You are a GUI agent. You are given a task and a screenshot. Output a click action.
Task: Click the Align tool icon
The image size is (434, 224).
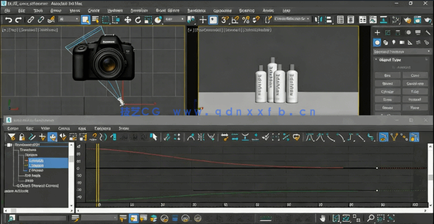tap(329, 20)
